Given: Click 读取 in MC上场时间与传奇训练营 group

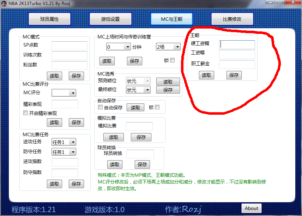Looking at the screenshot, I should coord(107,61).
